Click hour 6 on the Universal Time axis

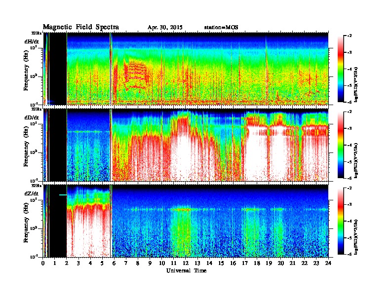114,264
